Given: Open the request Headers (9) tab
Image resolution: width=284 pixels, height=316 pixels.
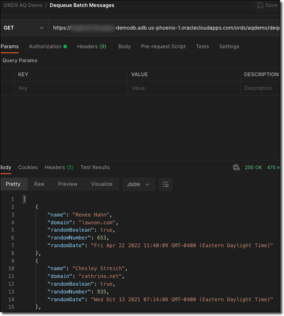Looking at the screenshot, I should click(91, 47).
